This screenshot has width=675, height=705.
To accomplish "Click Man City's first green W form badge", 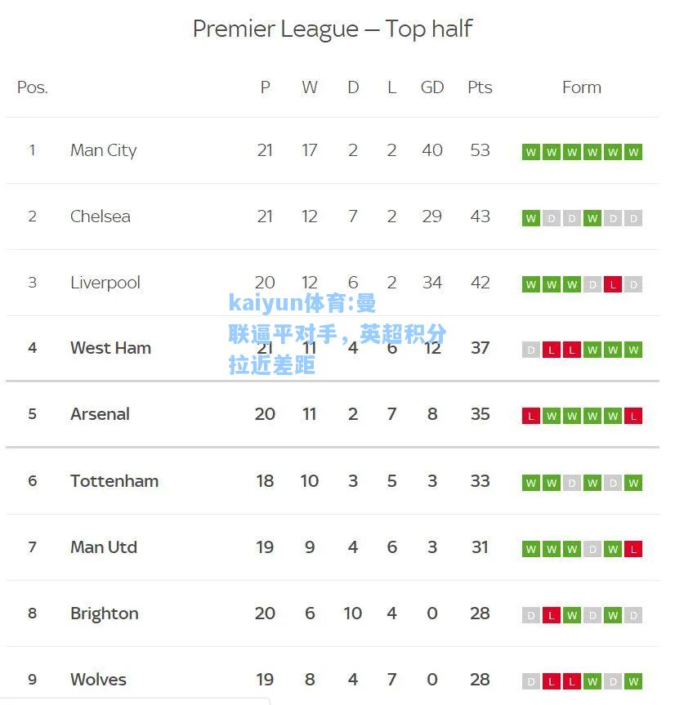I will point(530,152).
